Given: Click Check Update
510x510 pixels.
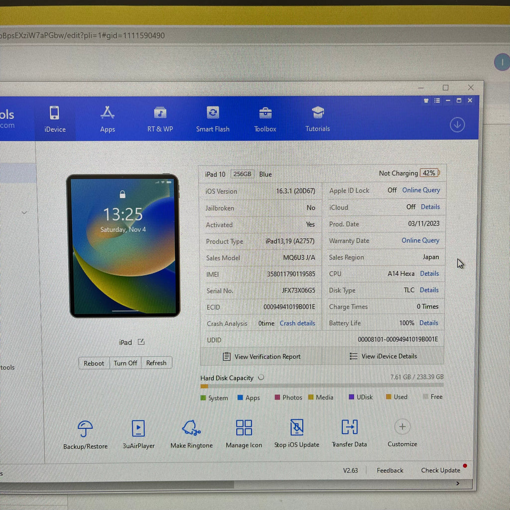Looking at the screenshot, I should pyautogui.click(x=440, y=470).
